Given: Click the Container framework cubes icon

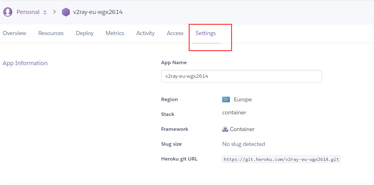Looking at the screenshot, I should [225, 129].
